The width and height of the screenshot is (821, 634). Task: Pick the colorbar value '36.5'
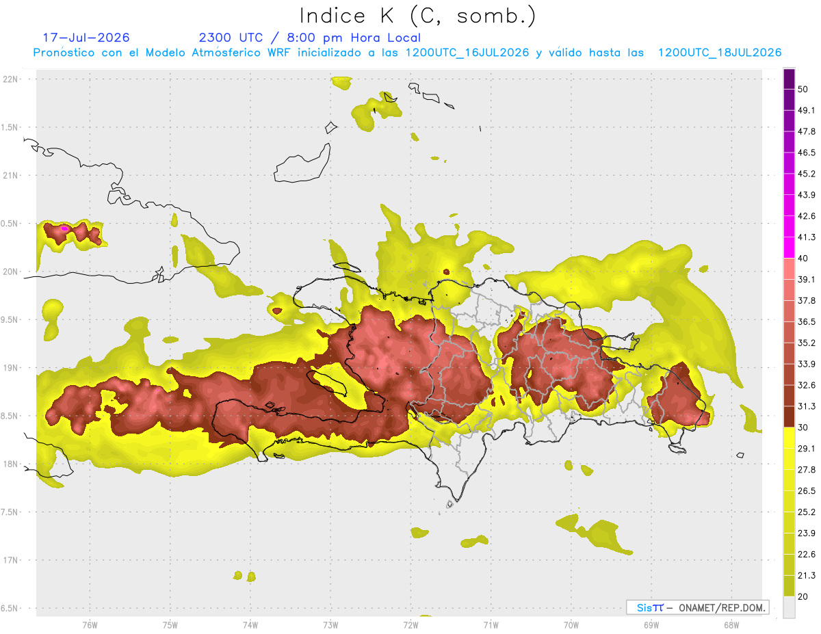[807, 321]
